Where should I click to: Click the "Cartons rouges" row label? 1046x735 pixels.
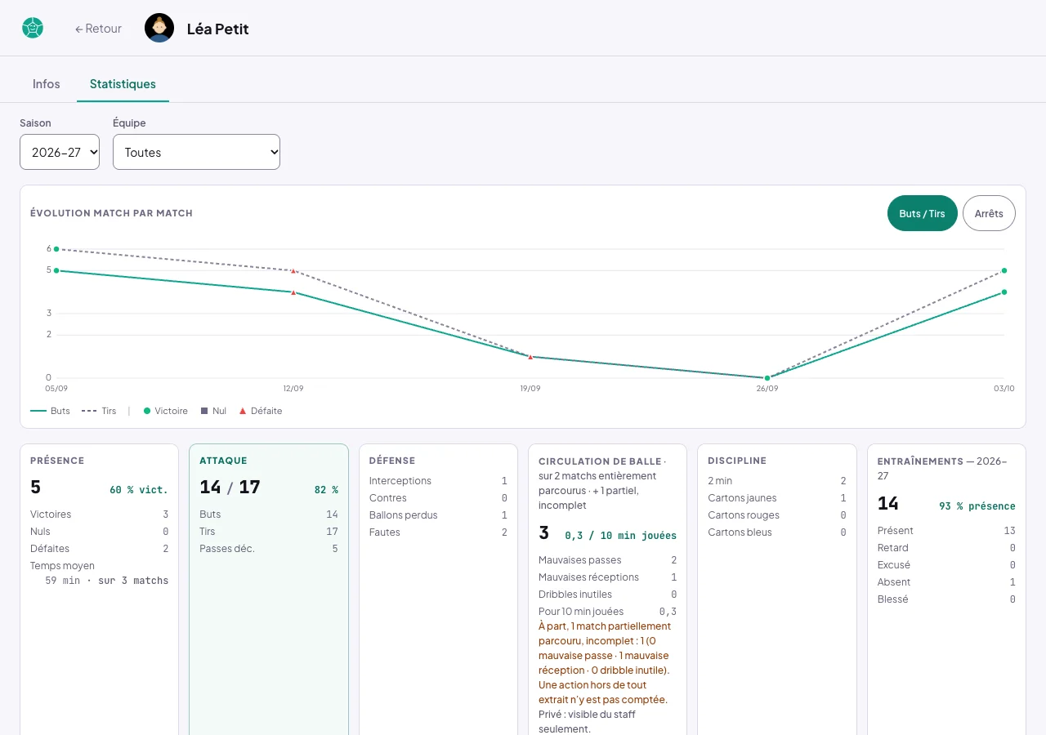pyautogui.click(x=744, y=515)
